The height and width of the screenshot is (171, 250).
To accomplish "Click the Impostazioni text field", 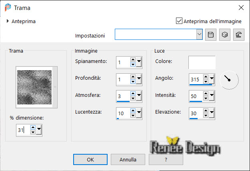I will (156, 34).
